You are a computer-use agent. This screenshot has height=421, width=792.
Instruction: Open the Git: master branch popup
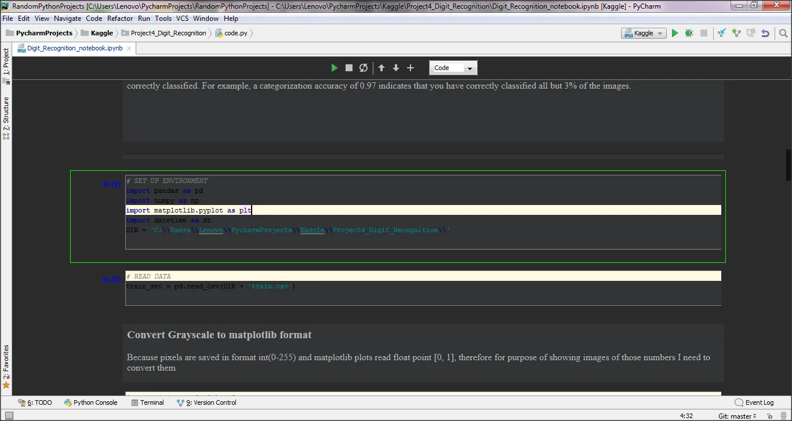tap(737, 416)
